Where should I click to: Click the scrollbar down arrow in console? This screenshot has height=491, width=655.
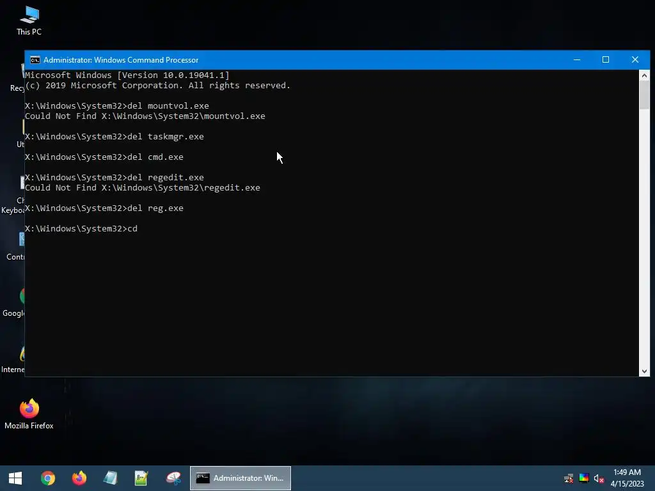(644, 371)
